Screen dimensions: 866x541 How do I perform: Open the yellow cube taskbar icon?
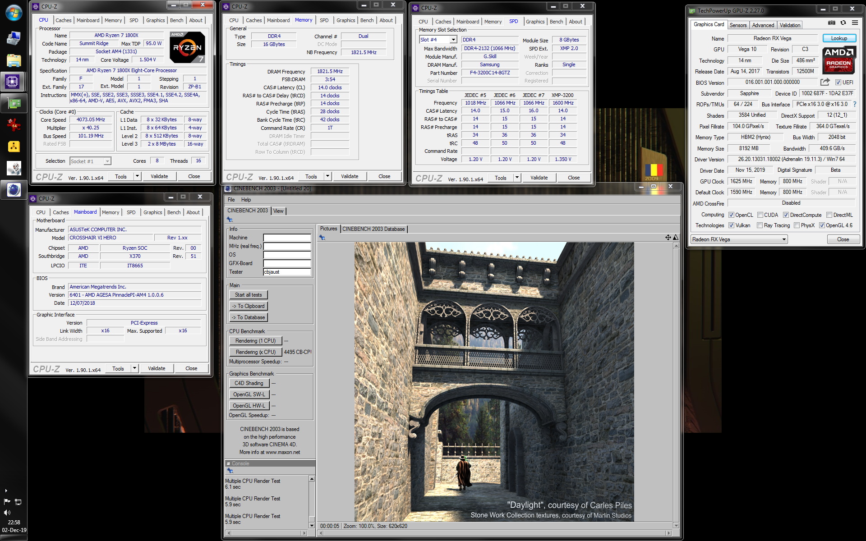(14, 147)
